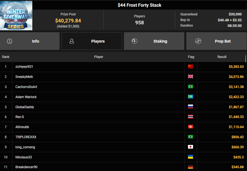Image resolution: width=247 pixels, height=171 pixels.
Task: Click the Winter Giveaway Series banner
Action: click(16, 15)
